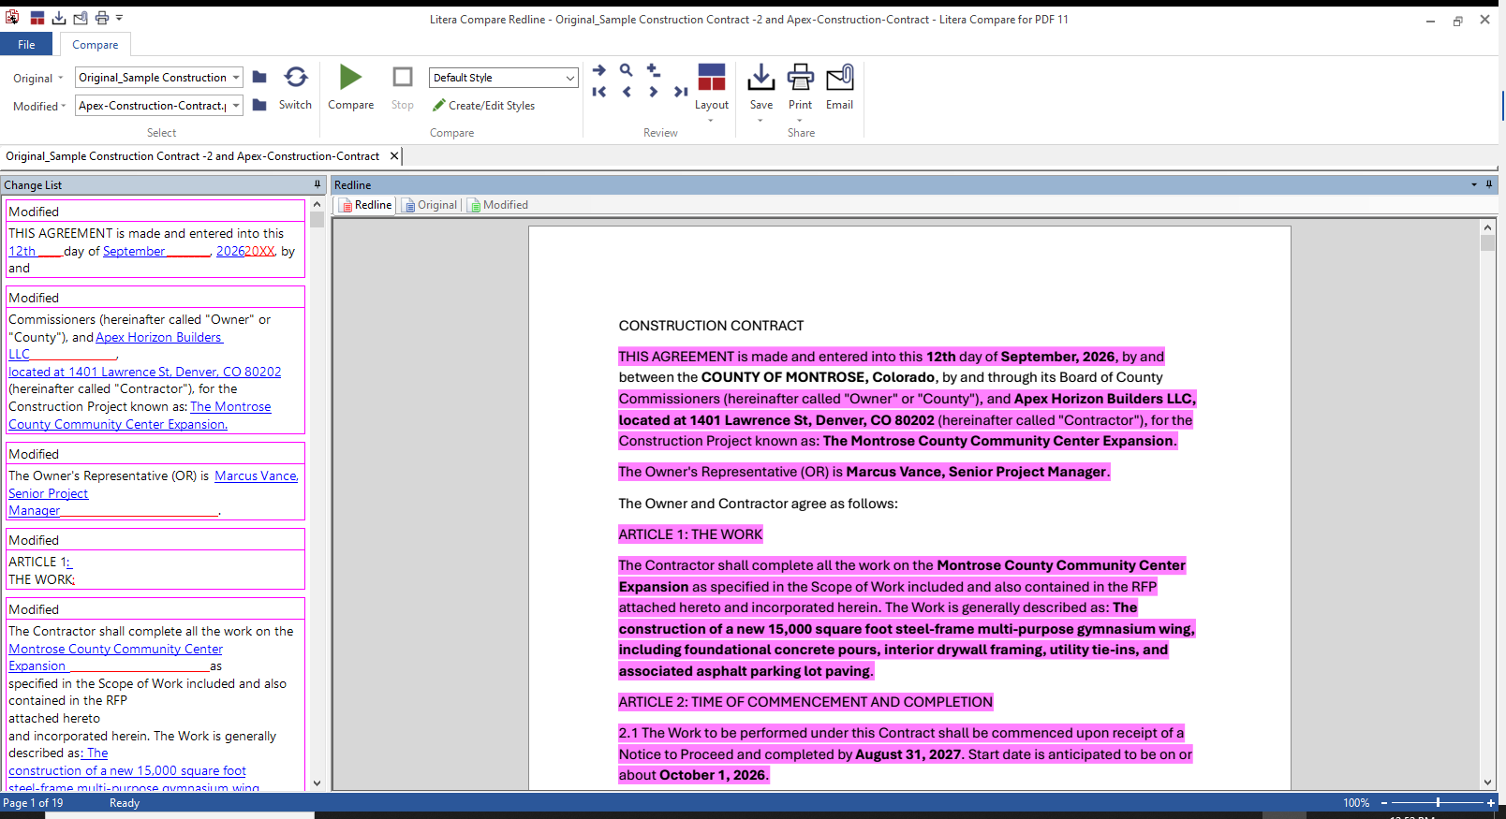The image size is (1506, 819).
Task: Click the quick access Layout icon in title bar
Action: coord(37,18)
